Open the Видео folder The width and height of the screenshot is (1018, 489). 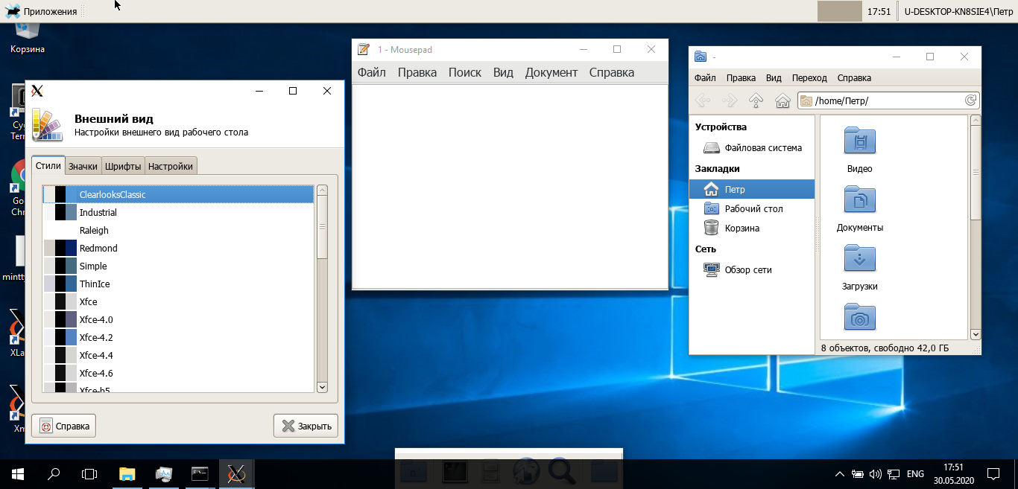pyautogui.click(x=859, y=141)
